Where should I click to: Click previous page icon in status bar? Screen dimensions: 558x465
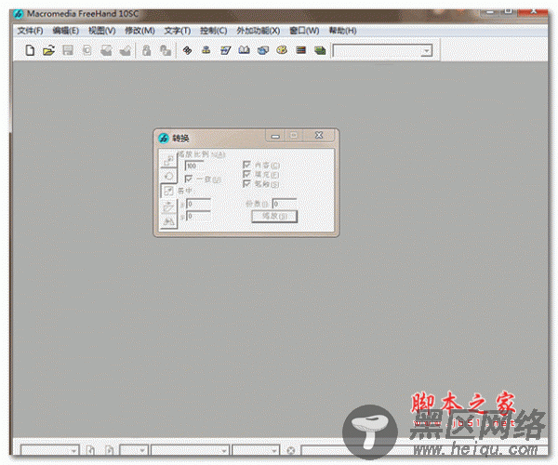pyautogui.click(x=90, y=450)
